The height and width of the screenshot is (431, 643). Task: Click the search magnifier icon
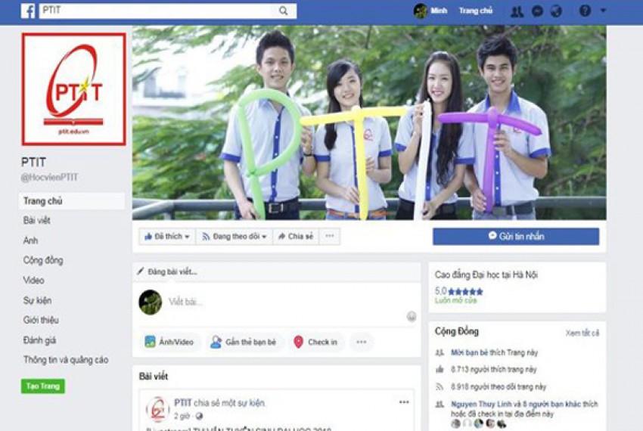pos(283,11)
